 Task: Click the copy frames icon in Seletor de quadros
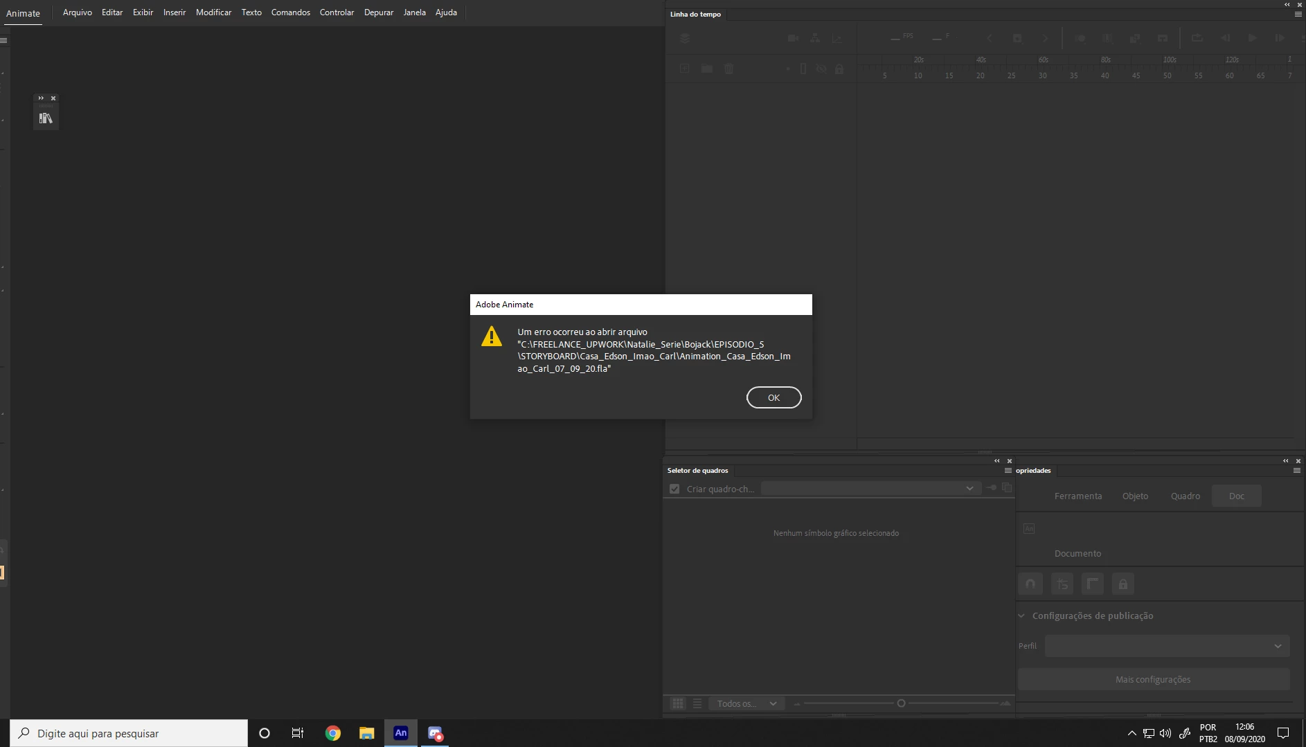coord(1007,488)
